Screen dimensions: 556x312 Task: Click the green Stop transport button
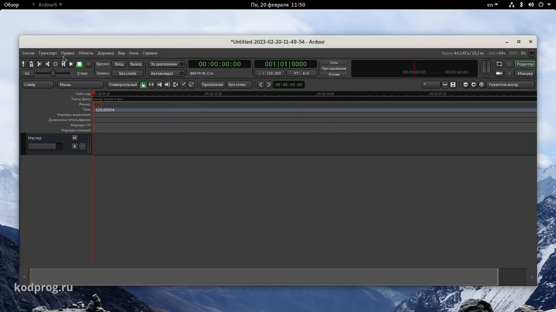coord(79,64)
